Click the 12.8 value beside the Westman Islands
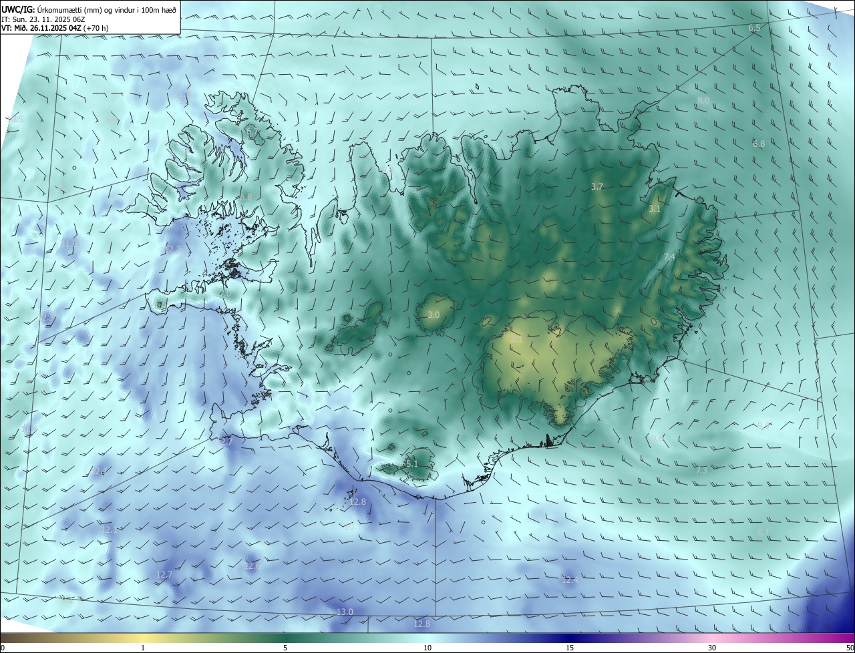The width and height of the screenshot is (855, 653). (x=358, y=501)
